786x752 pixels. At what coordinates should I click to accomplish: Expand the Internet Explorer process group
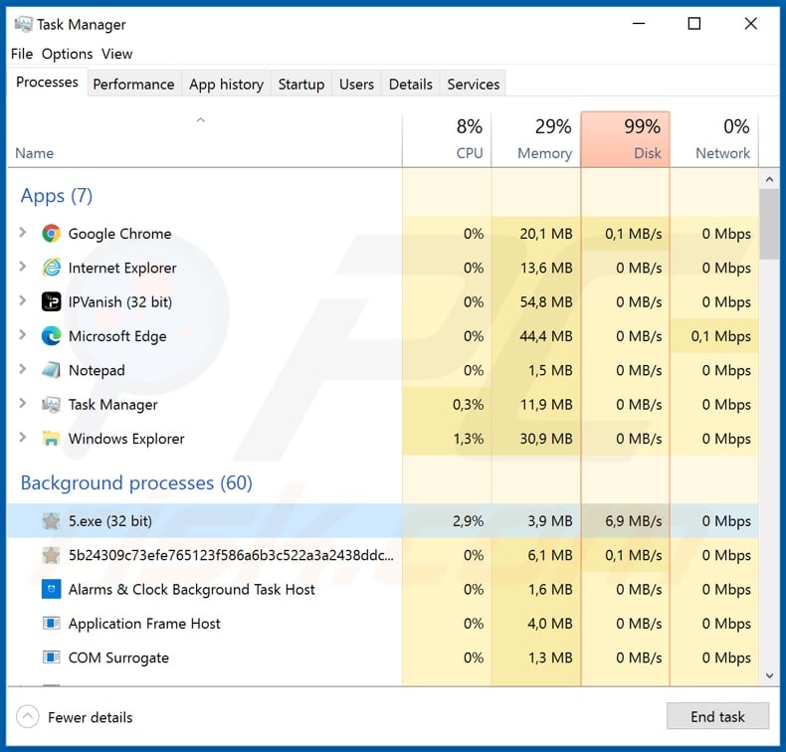(22, 267)
